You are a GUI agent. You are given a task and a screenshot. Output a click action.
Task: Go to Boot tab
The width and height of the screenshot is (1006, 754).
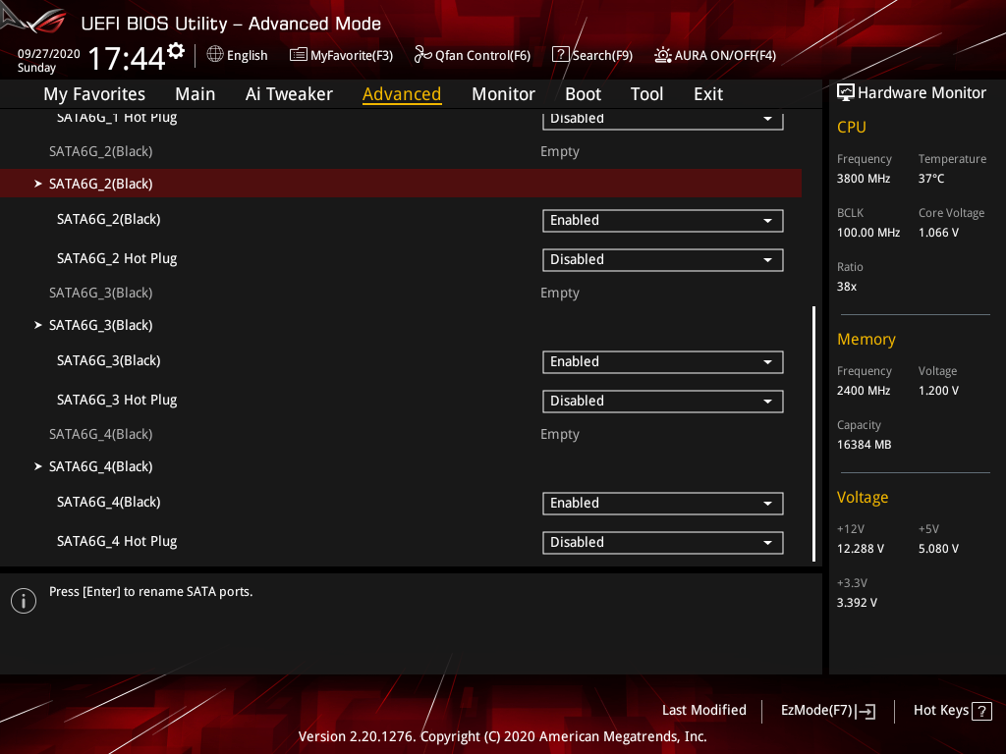pyautogui.click(x=583, y=94)
